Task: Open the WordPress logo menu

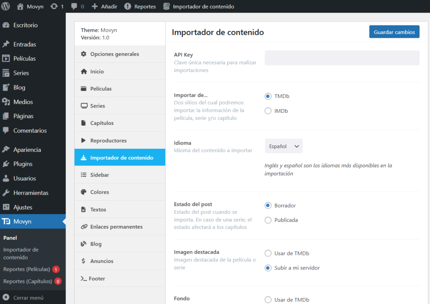Action: pos(5,6)
